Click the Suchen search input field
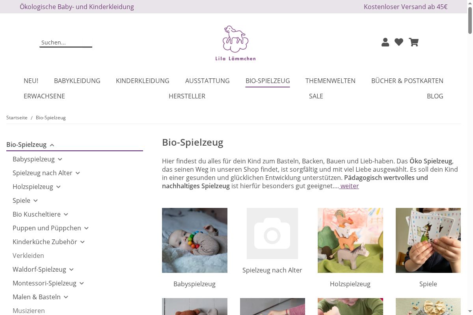473x315 pixels. coord(66,43)
